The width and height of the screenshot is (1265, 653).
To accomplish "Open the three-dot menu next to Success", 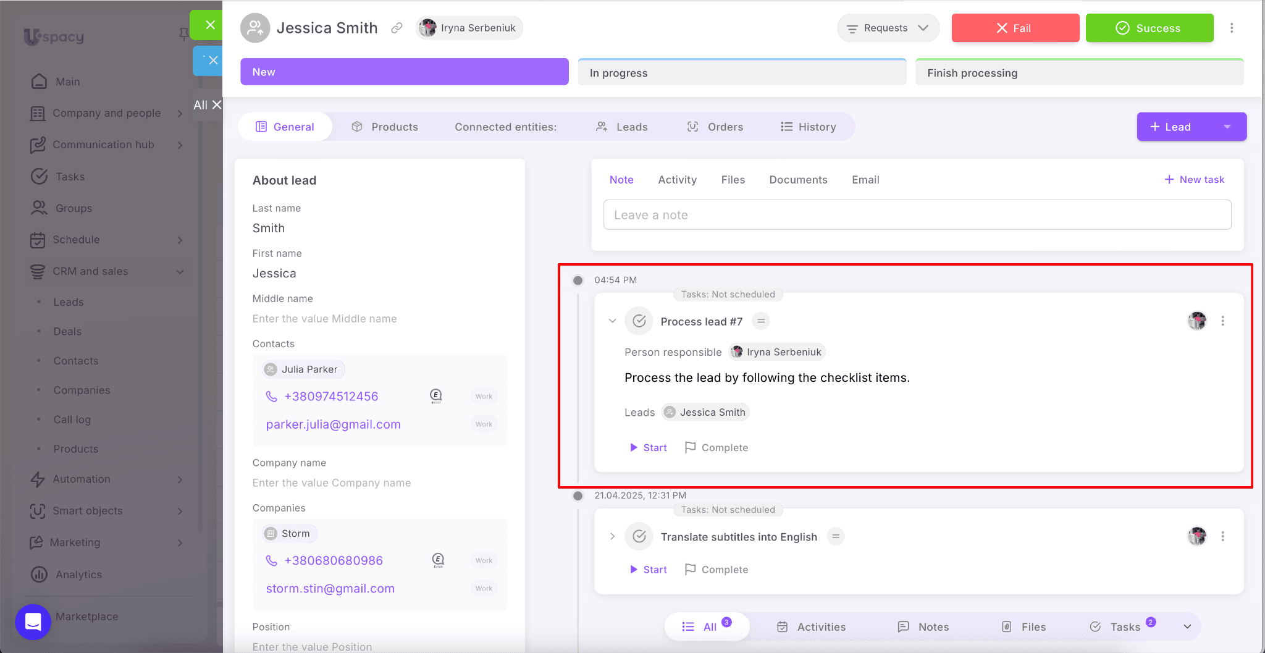I will [1231, 28].
